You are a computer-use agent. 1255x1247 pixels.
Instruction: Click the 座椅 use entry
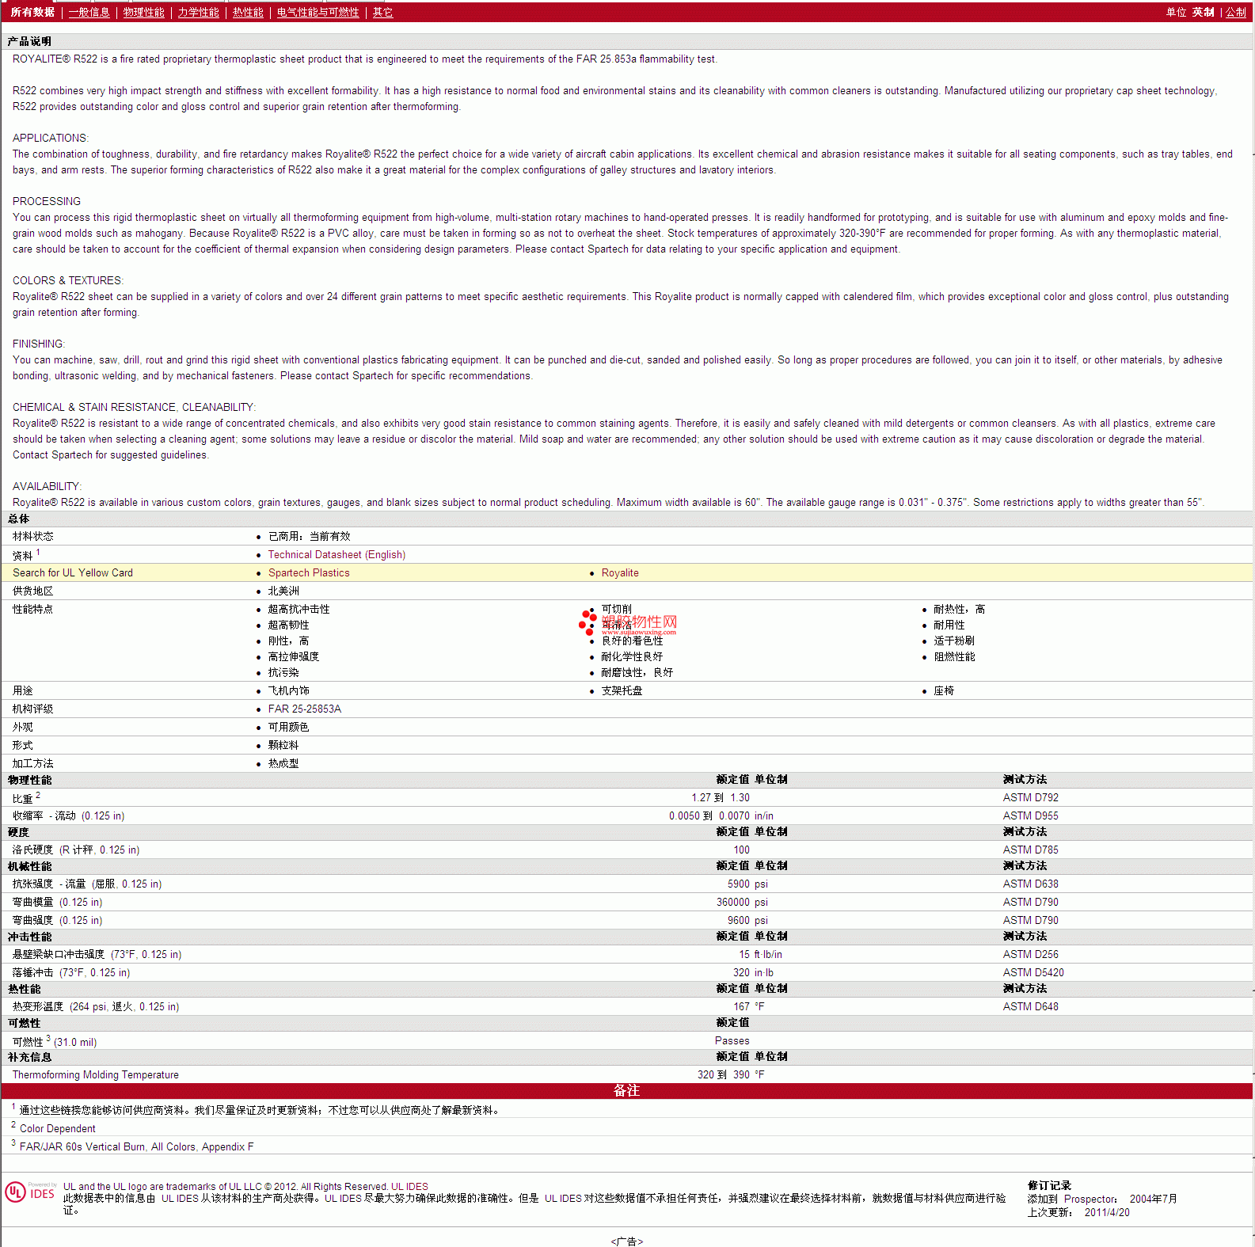tap(944, 691)
